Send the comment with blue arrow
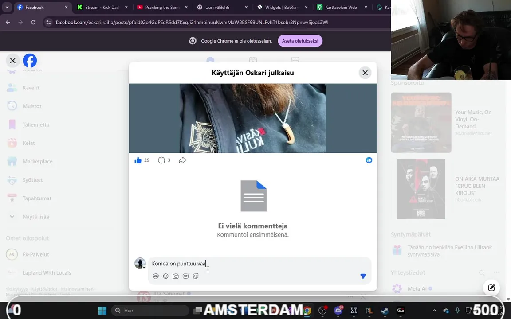This screenshot has height=319, width=511. click(363, 276)
